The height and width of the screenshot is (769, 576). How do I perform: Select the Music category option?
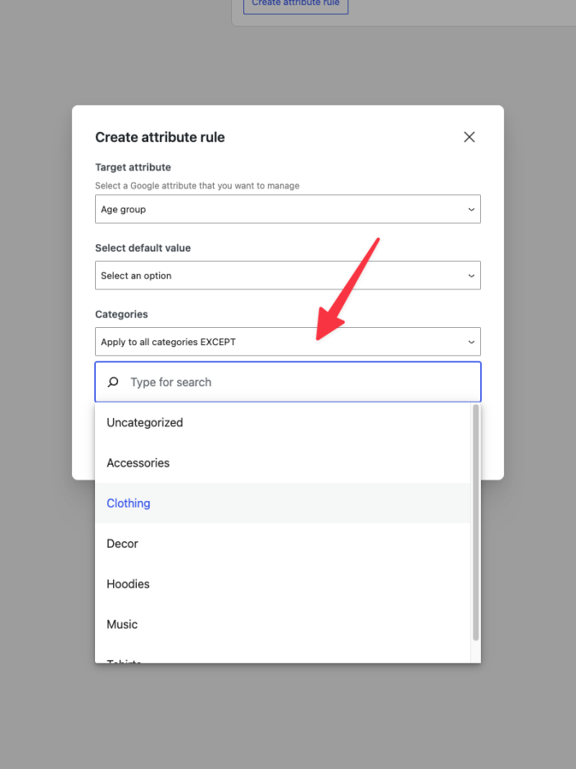122,624
